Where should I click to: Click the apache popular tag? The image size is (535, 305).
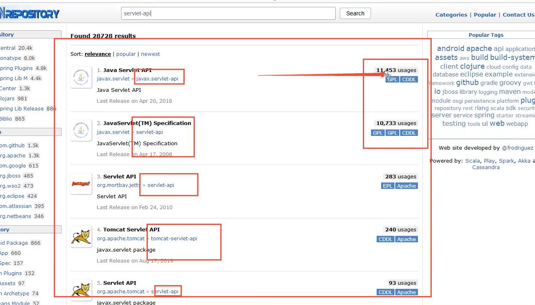[x=479, y=49]
